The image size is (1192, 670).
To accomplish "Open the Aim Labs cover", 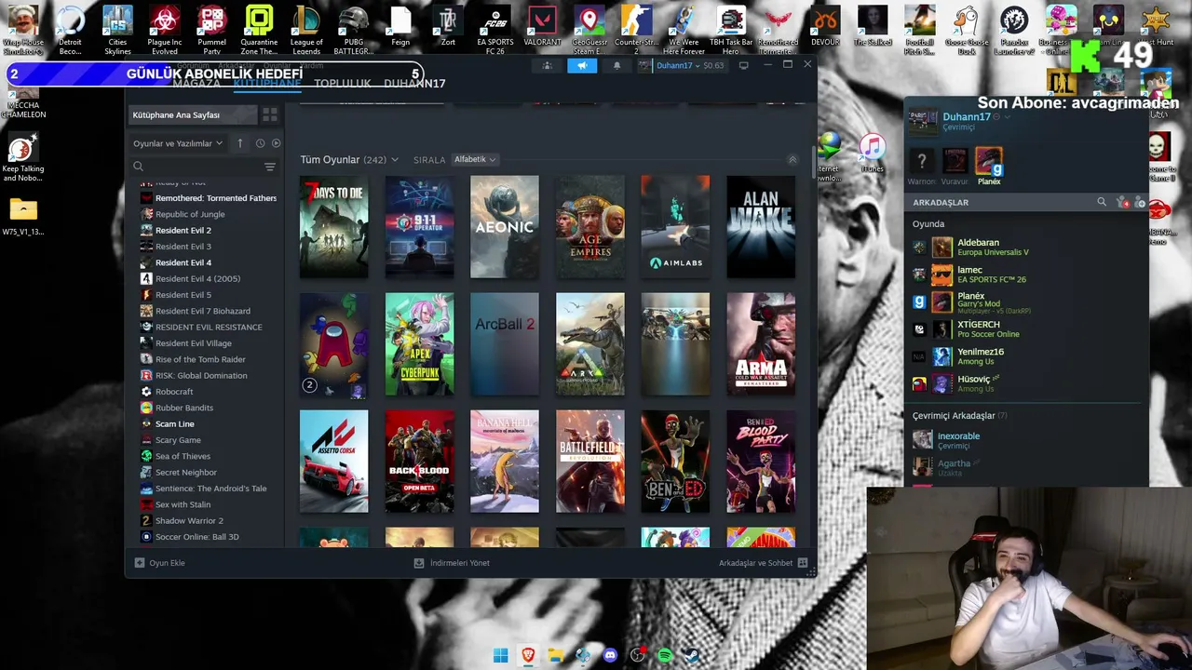I will (675, 227).
